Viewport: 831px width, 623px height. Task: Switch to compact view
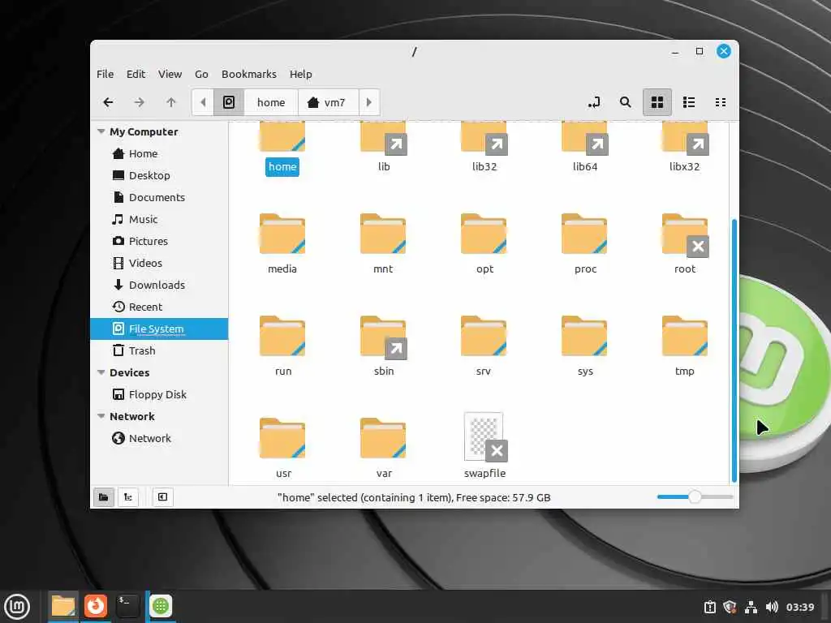coord(721,102)
